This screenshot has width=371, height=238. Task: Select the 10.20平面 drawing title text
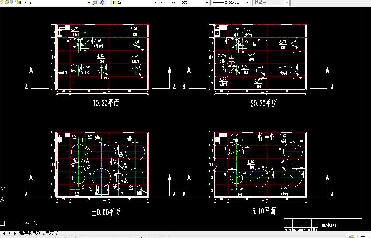click(106, 103)
